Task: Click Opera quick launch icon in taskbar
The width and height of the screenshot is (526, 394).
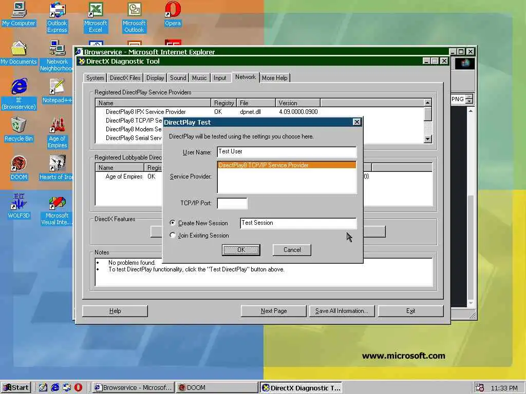Action: coord(78,387)
